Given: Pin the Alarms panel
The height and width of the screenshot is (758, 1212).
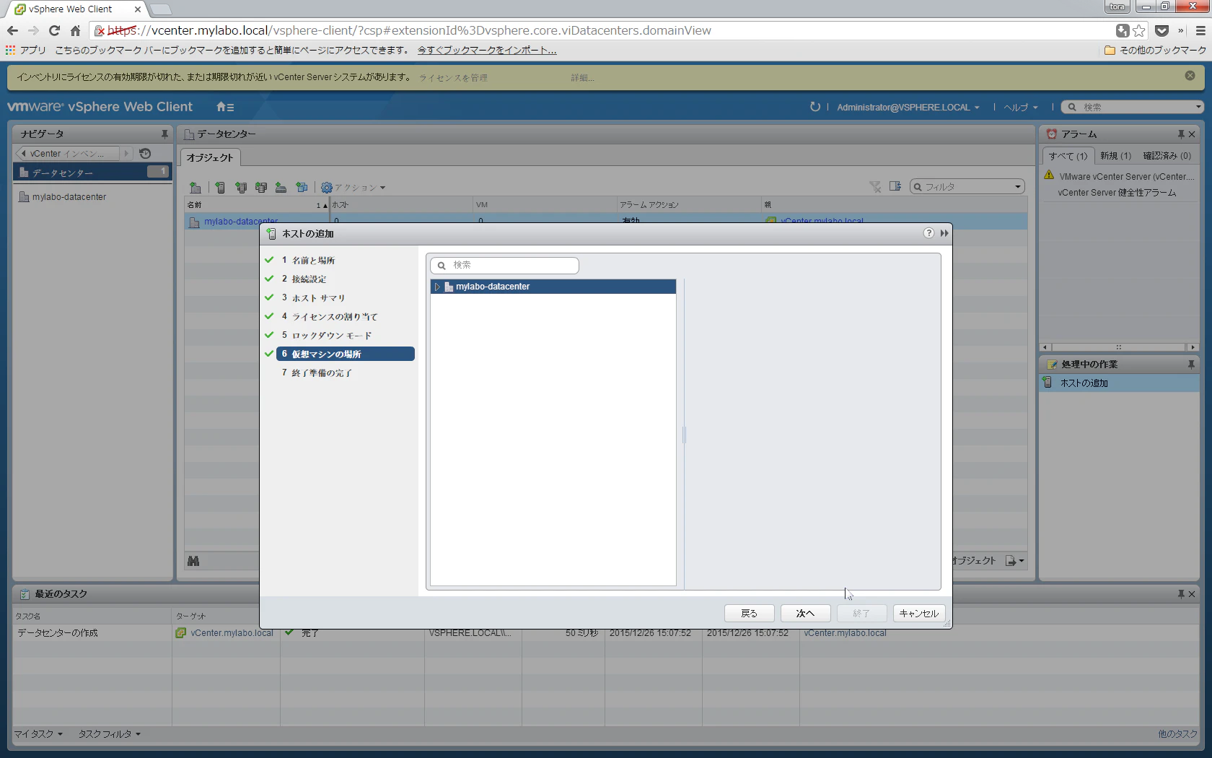Looking at the screenshot, I should [x=1181, y=134].
